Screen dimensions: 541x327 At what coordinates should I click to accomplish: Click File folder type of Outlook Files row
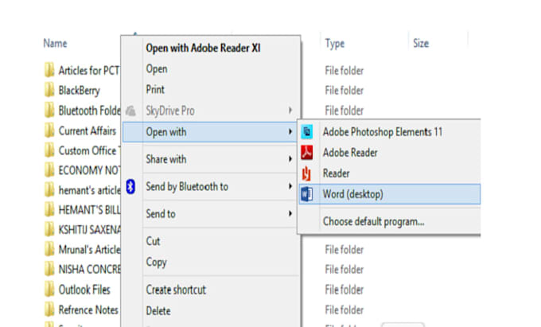point(344,290)
